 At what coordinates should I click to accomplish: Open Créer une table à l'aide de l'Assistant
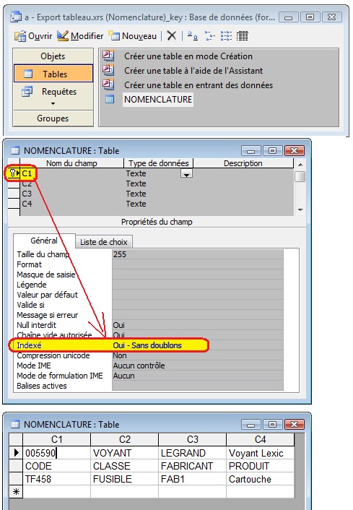click(x=193, y=71)
